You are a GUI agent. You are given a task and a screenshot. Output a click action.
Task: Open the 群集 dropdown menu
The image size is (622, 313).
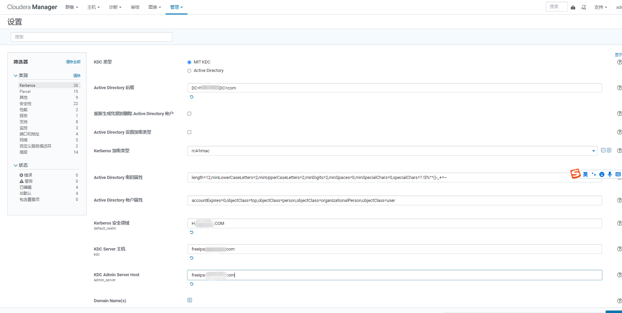[x=72, y=7]
